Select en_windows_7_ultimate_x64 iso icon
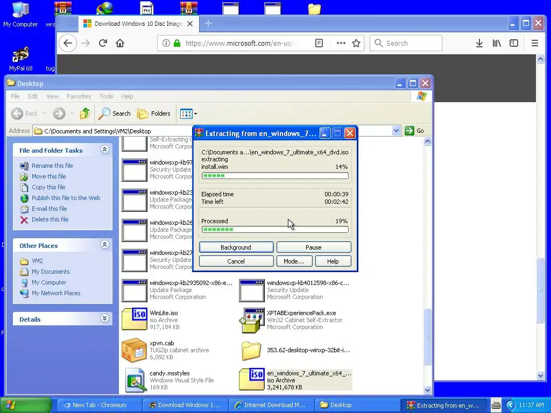 point(252,379)
